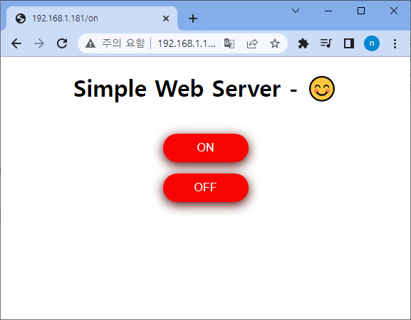The width and height of the screenshot is (411, 320).
Task: Open the media controls icon
Action: [x=326, y=43]
